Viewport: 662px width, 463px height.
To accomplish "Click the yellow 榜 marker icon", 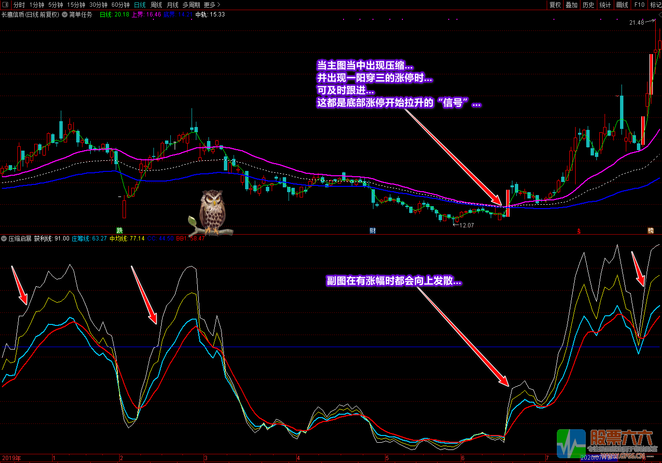I will [650, 231].
